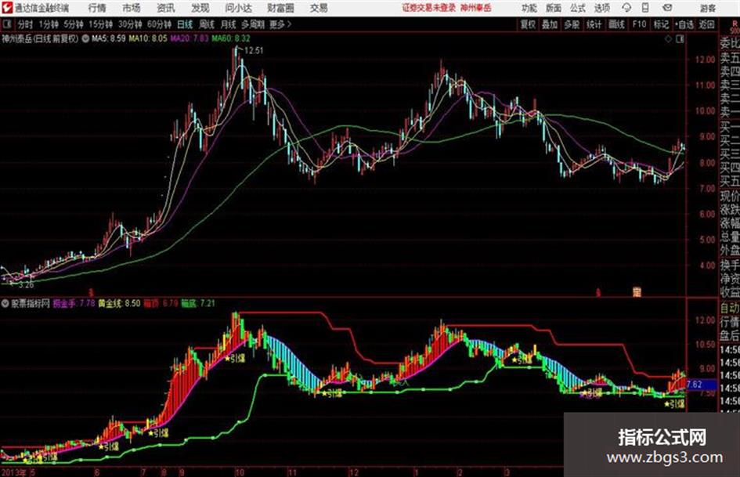This screenshot has width=740, height=477.
Task: Open the F10 company info
Action: [639, 24]
